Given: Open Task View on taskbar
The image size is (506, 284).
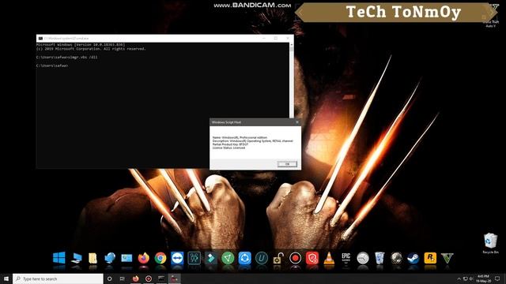Looking at the screenshot, I should pyautogui.click(x=123, y=278).
